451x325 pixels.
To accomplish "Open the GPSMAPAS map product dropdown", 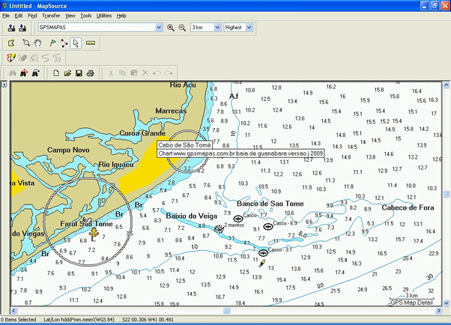I will coord(158,28).
